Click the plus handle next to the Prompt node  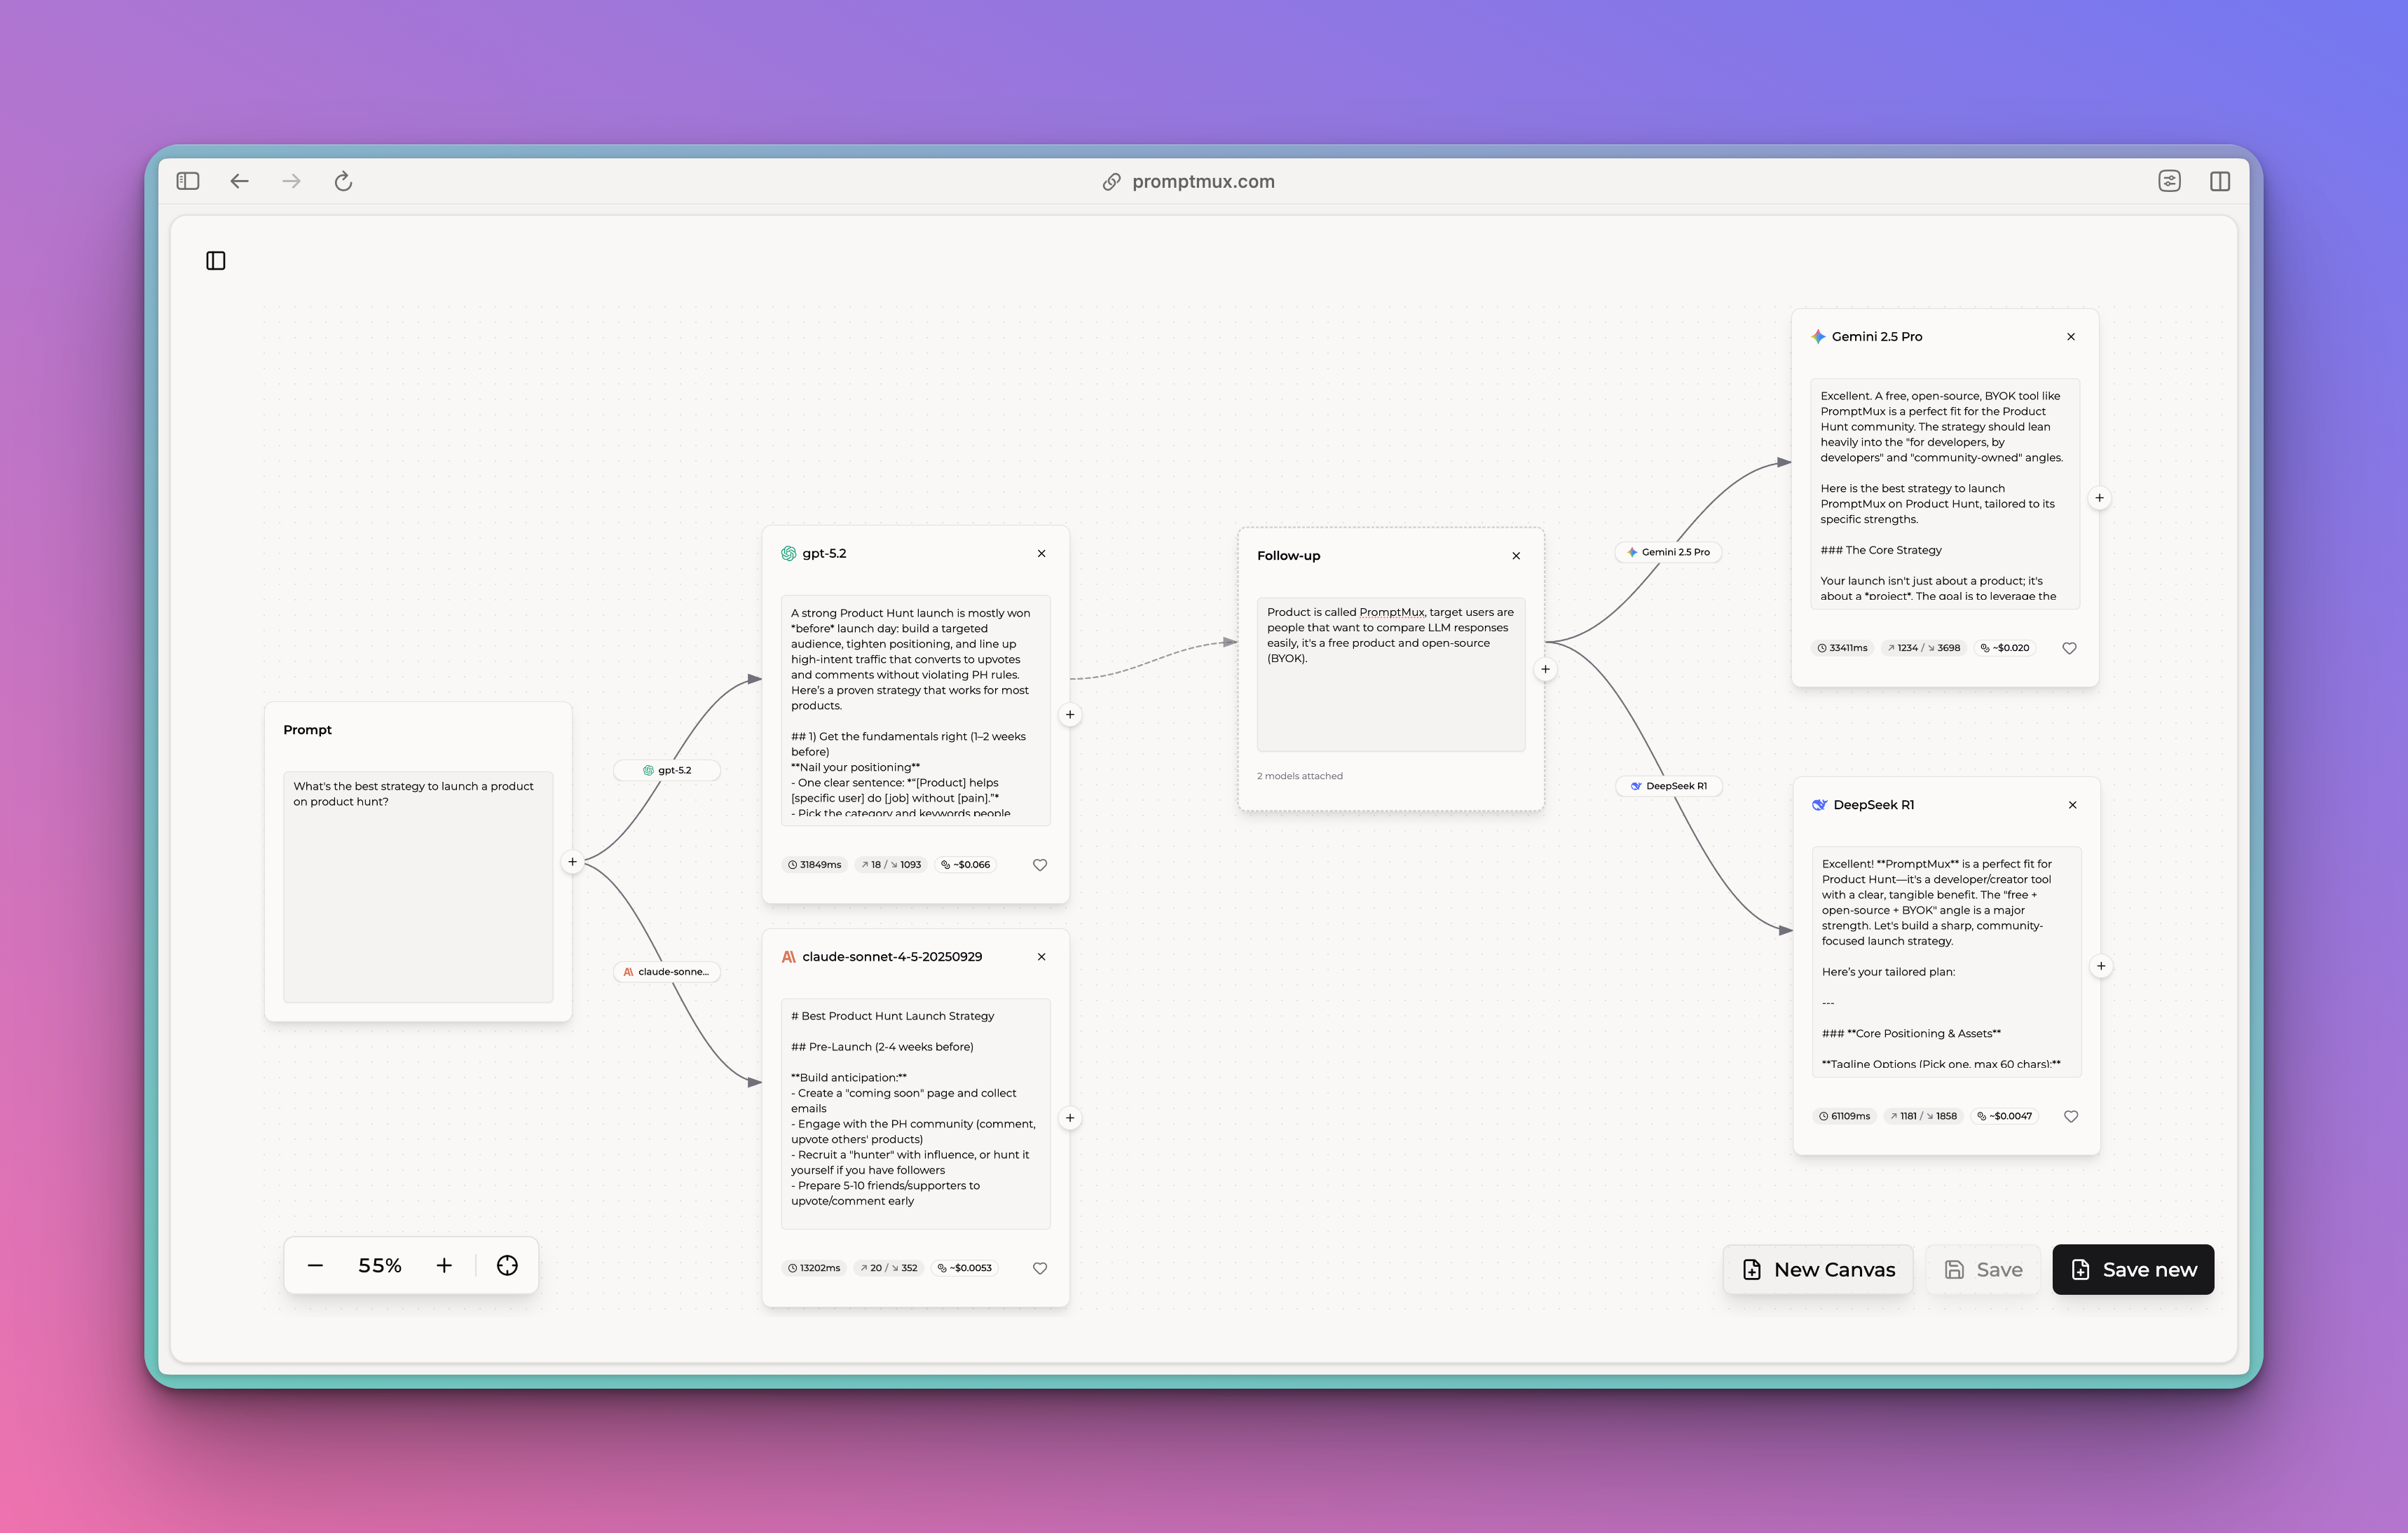[573, 861]
